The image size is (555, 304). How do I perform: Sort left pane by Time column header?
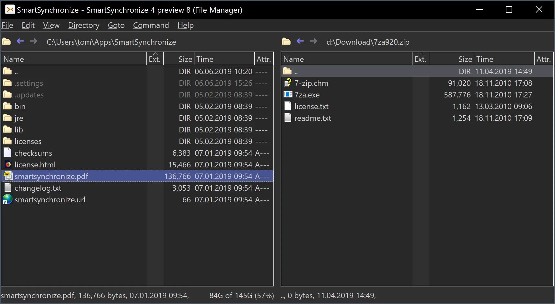224,59
